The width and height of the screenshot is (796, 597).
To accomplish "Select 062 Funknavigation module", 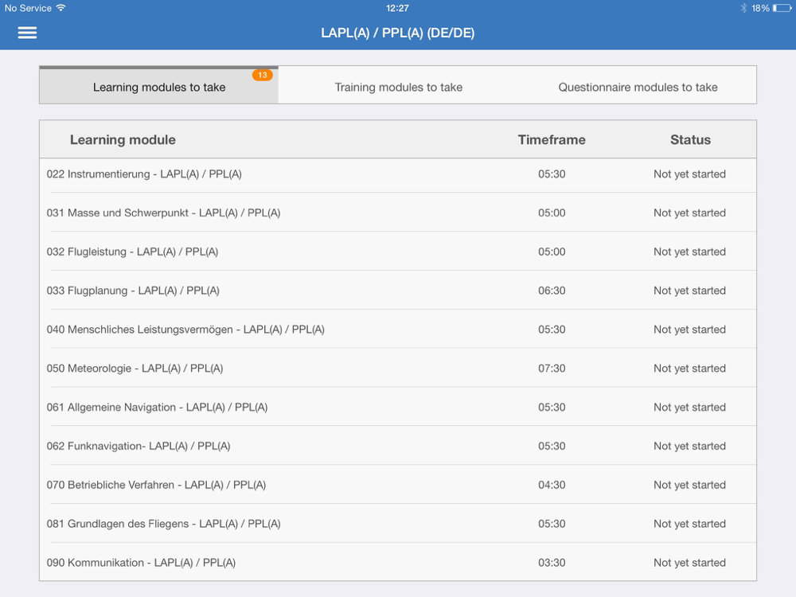I will (139, 447).
